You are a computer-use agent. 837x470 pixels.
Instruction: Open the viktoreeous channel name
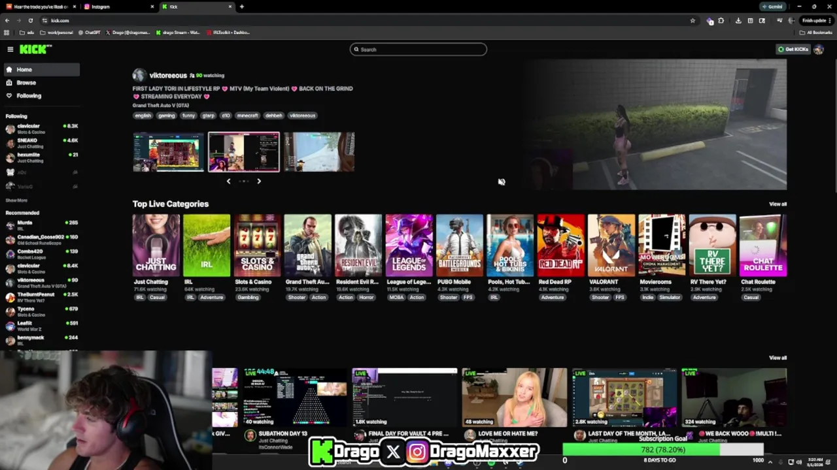(x=168, y=75)
